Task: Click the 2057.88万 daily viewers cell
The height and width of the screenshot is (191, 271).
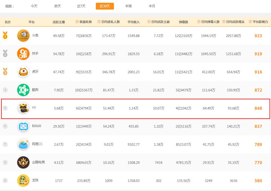Action: pos(233,36)
